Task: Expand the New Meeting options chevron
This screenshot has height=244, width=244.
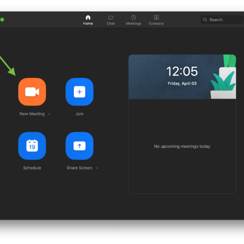Action: pyautogui.click(x=49, y=114)
